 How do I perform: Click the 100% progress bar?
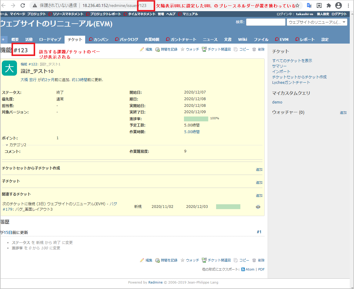[x=196, y=119]
